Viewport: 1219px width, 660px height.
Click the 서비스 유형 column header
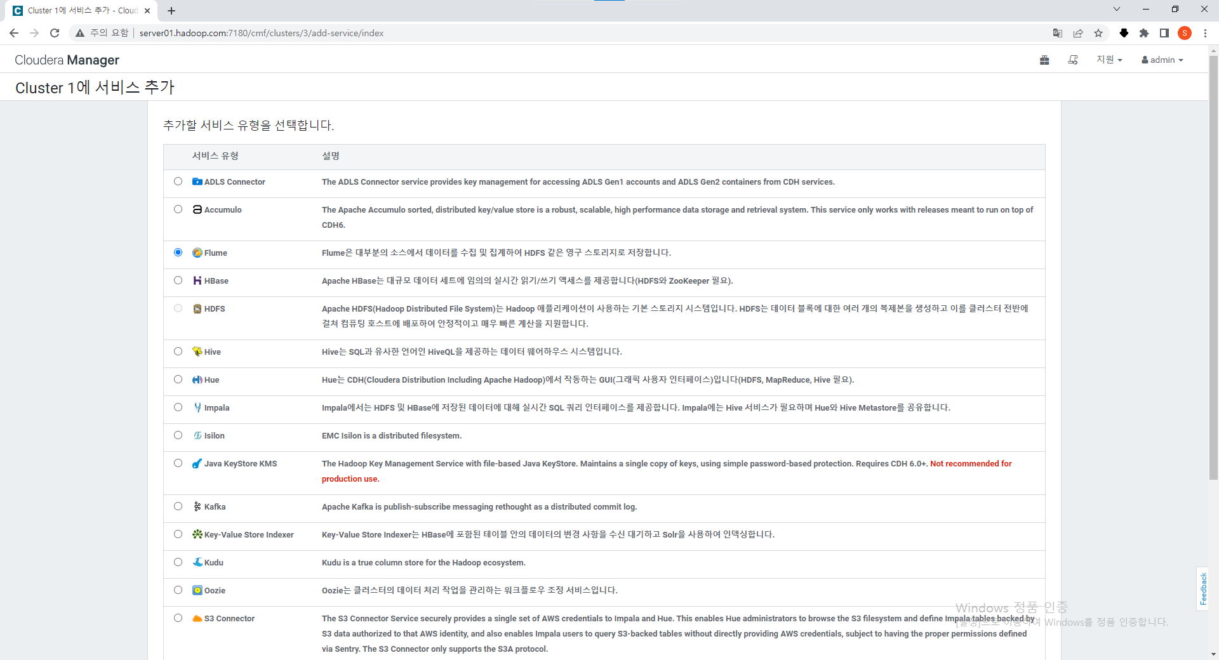point(215,156)
